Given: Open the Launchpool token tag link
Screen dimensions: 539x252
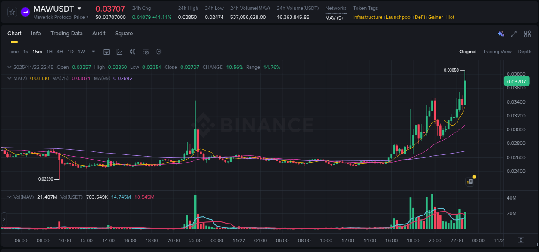Looking at the screenshot, I should pyautogui.click(x=398, y=17).
